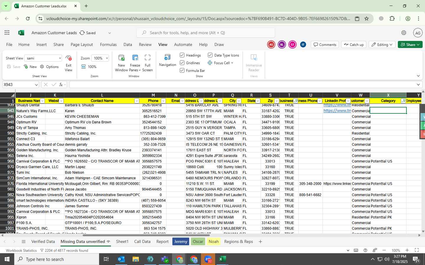Open File Explorer from the taskbar

tap(135, 259)
